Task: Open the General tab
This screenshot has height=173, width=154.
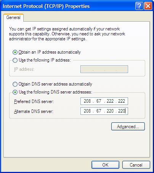Action: coord(13,17)
